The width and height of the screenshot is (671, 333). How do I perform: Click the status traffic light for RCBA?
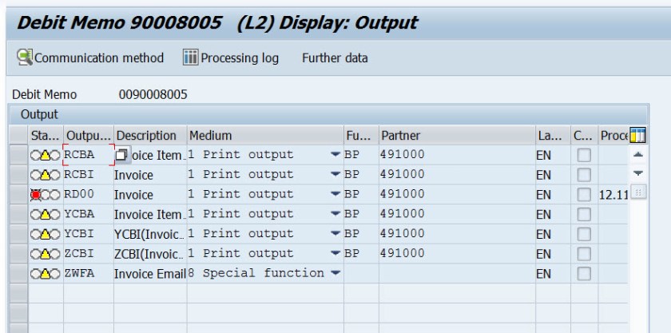(x=45, y=156)
